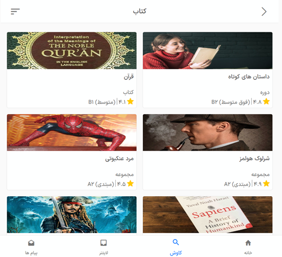Click the star rating icon on قرآن card
Viewport: 282px width, 257px height.
pyautogui.click(x=130, y=102)
